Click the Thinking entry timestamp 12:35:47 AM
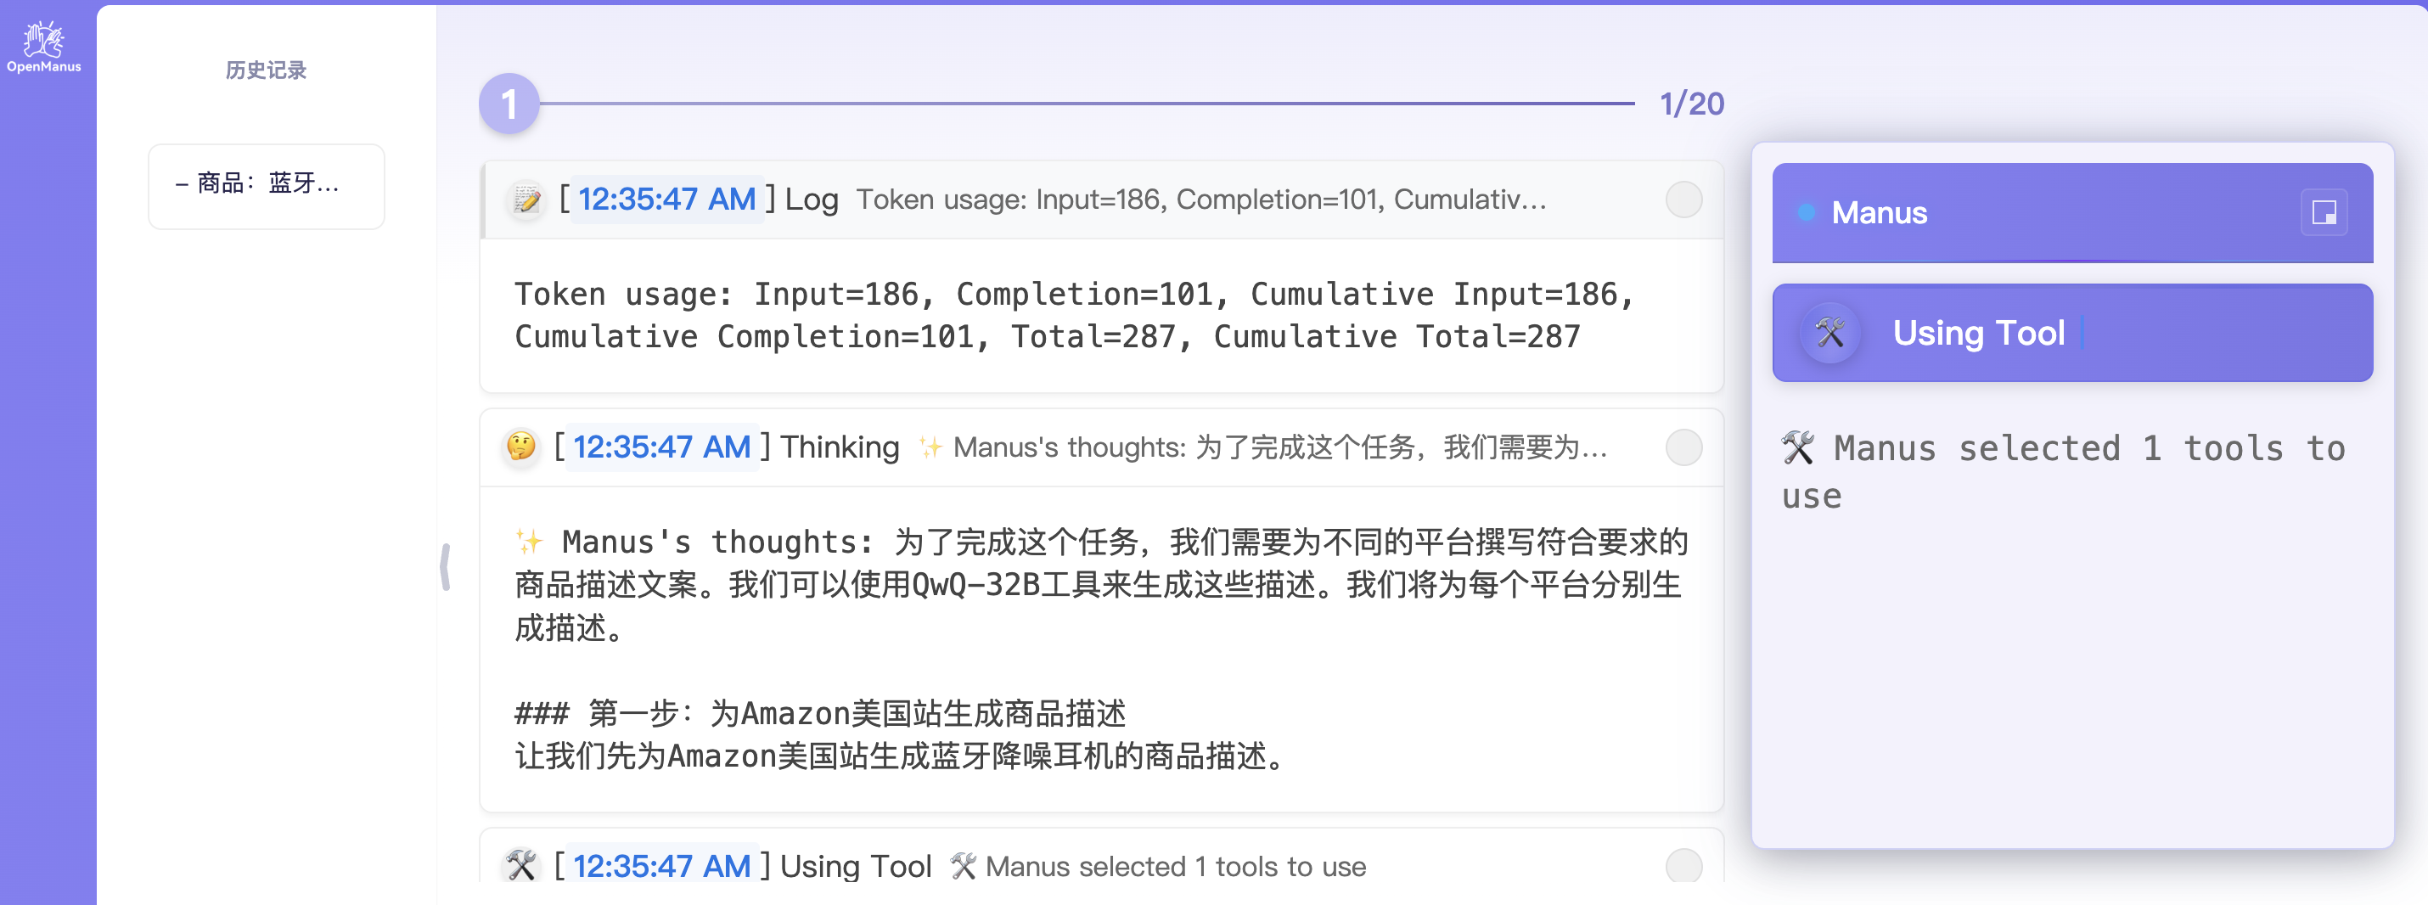The image size is (2428, 905). pyautogui.click(x=663, y=447)
